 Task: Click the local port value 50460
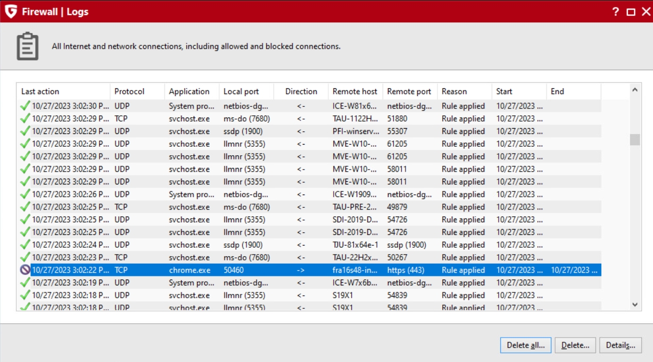tap(234, 270)
